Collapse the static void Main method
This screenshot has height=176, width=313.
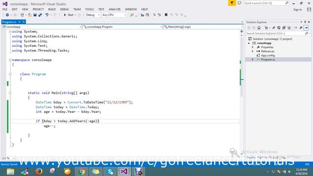pyautogui.click(x=10, y=93)
